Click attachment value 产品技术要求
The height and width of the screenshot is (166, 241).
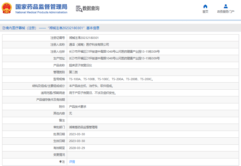pyautogui.click(x=78, y=107)
